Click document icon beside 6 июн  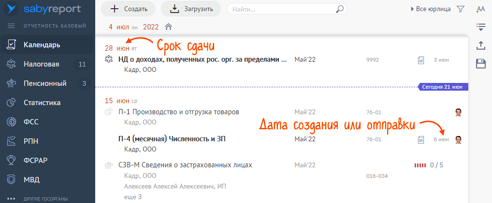[x=421, y=140]
